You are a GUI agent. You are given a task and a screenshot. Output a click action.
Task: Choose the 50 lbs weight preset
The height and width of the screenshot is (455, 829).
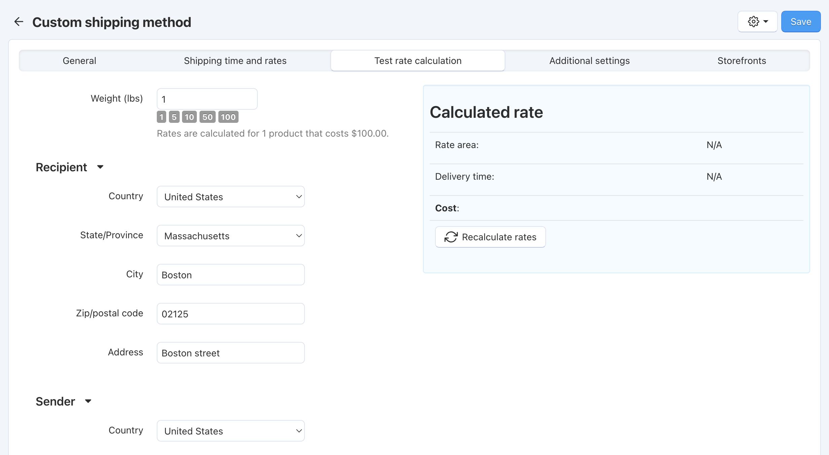208,117
